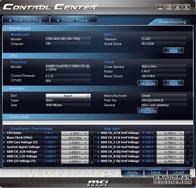Open the info button in title bar
Image resolution: width=196 pixels, height=188 pixels.
coord(186,7)
